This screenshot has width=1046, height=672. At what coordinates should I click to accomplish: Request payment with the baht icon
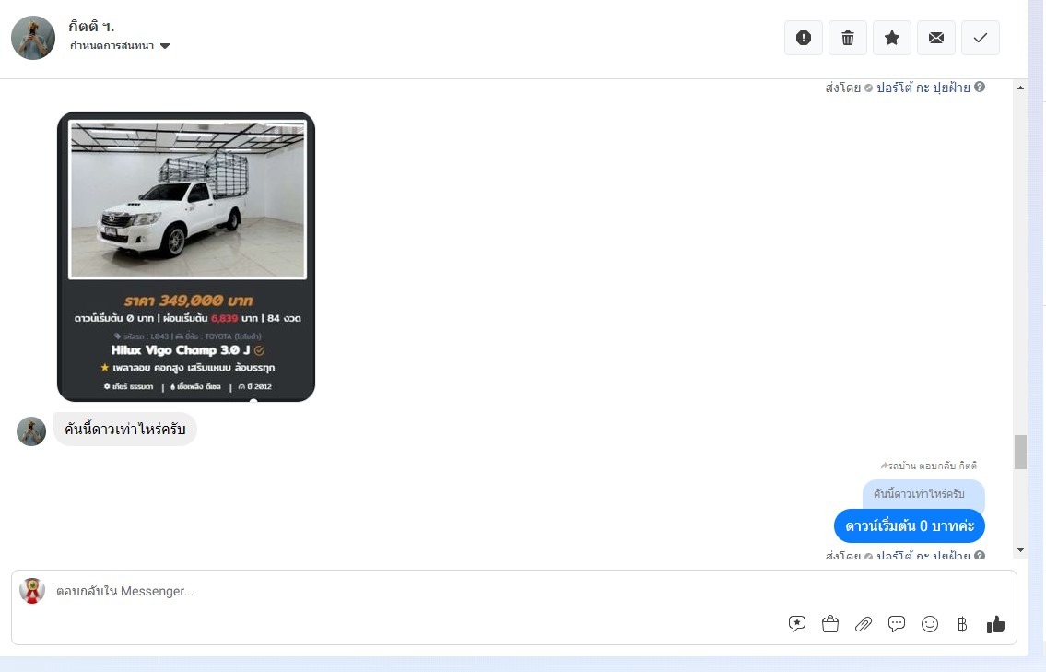(x=962, y=624)
